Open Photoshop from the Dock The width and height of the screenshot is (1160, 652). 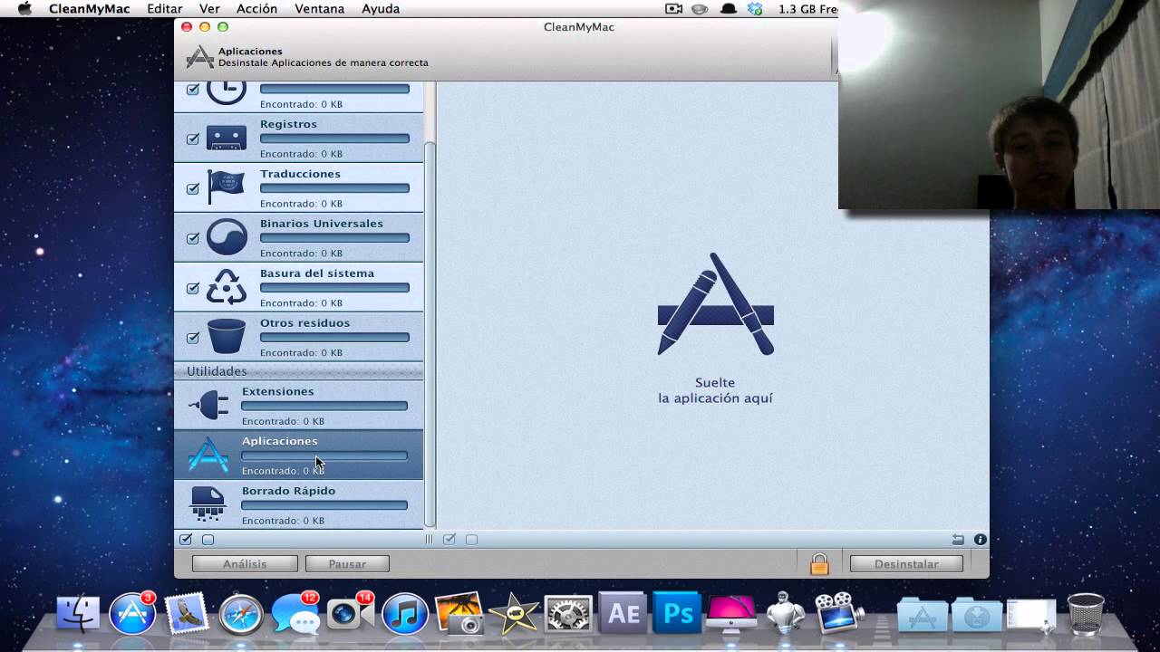[677, 614]
